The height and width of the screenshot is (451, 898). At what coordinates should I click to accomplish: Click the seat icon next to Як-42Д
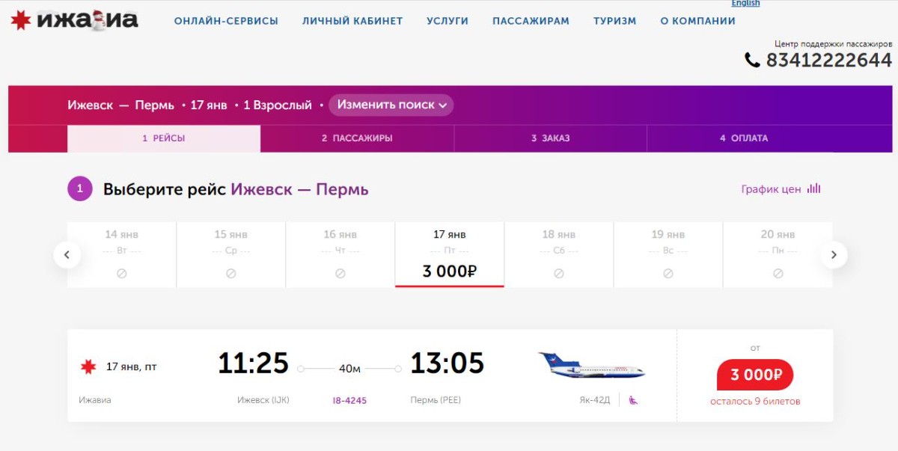[633, 400]
